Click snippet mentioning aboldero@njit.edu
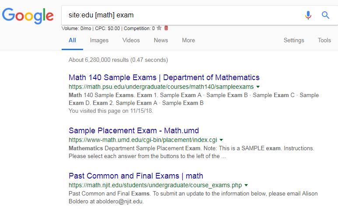 (193, 197)
